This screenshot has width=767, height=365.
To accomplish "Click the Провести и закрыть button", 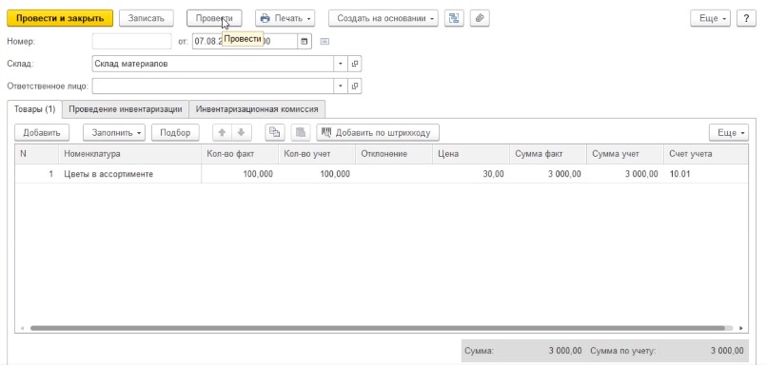I will [60, 19].
